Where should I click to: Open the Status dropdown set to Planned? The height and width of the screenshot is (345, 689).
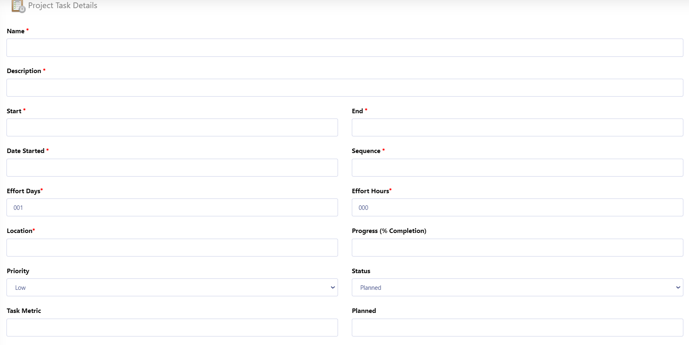coord(517,287)
